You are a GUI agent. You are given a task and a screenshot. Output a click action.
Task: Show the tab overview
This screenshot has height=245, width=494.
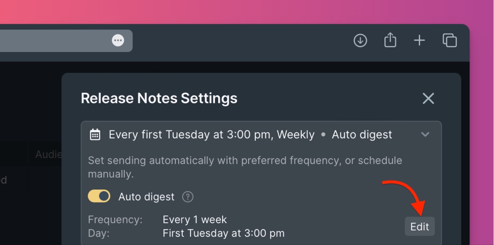450,40
